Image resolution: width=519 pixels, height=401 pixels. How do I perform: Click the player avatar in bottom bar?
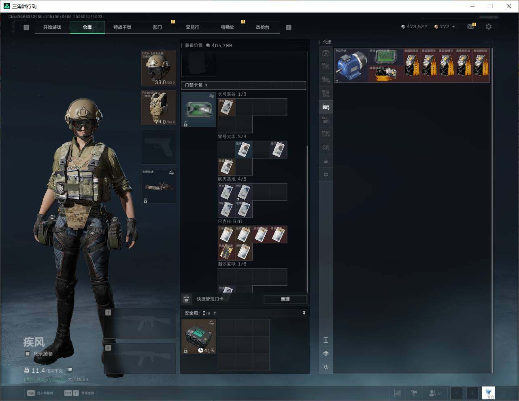[488, 393]
